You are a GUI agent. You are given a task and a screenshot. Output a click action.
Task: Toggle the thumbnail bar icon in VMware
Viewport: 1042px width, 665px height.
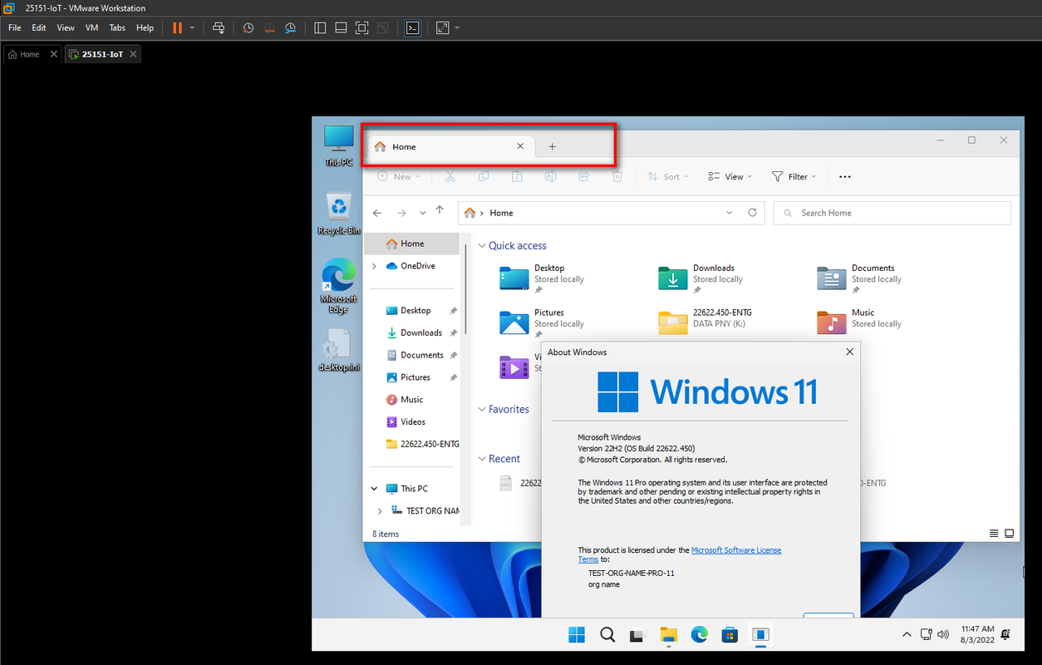coord(341,27)
